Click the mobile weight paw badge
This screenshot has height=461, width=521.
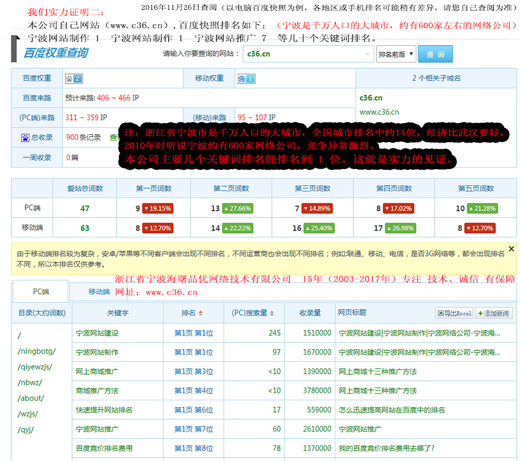246,79
